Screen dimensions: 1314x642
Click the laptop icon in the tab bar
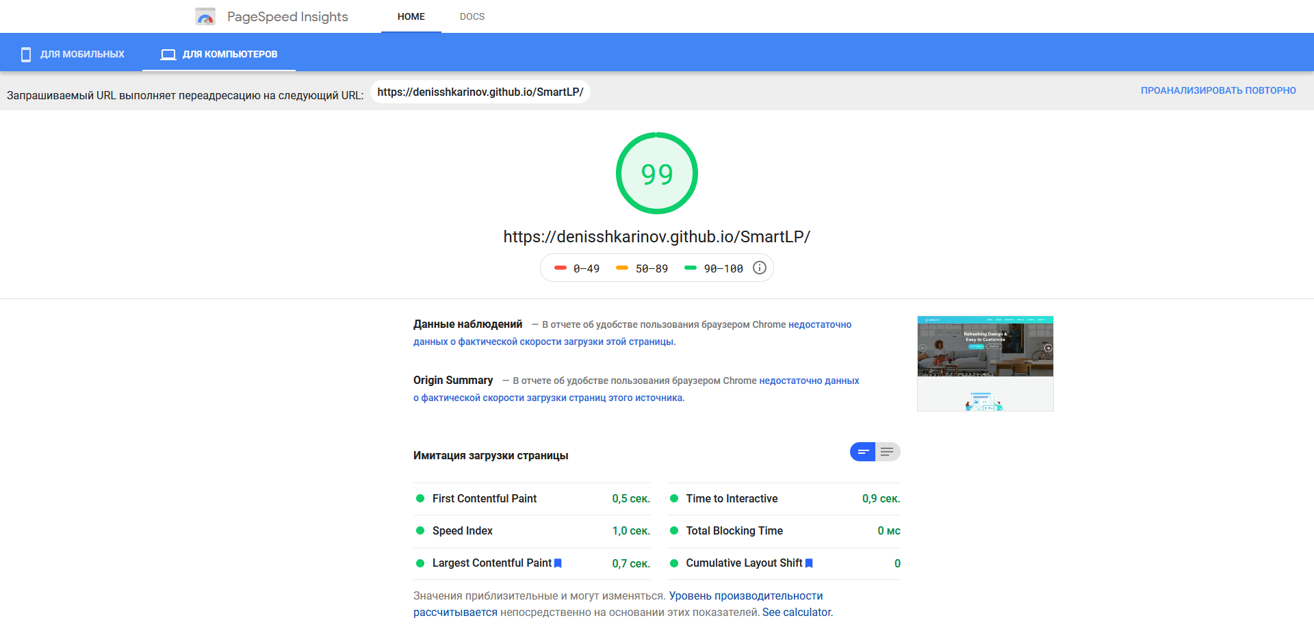[168, 54]
